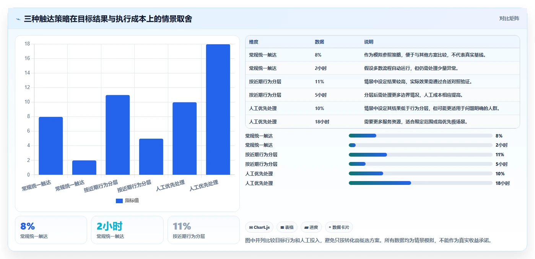This screenshot has height=259, width=535.
Task: Click the 5小时 cell in the table
Action: [320, 95]
